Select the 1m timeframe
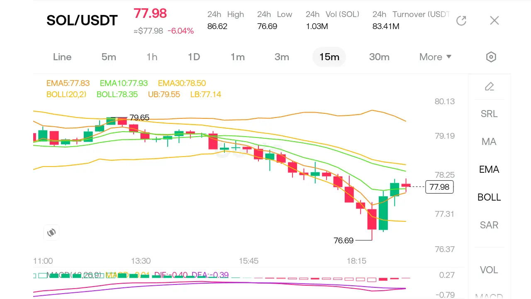The image size is (531, 299). pos(238,57)
